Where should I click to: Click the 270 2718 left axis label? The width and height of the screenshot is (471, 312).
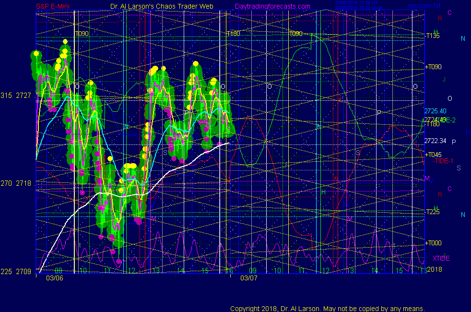click(17, 183)
